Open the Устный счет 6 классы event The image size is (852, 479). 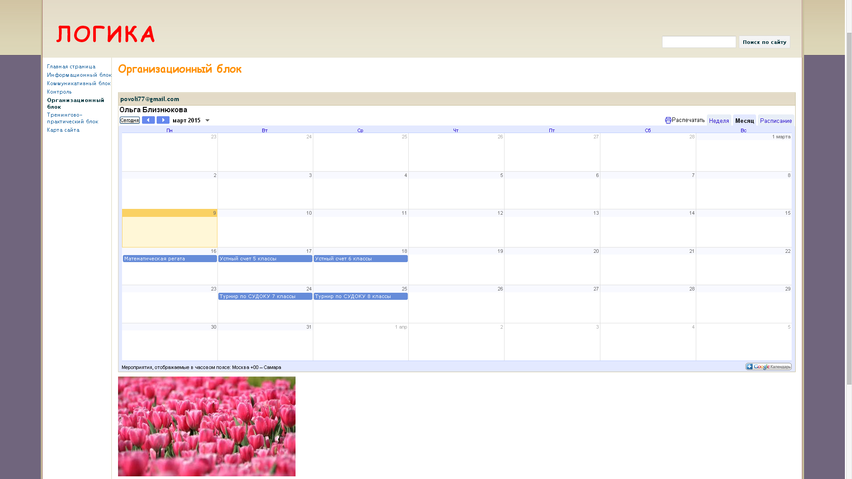tap(360, 259)
